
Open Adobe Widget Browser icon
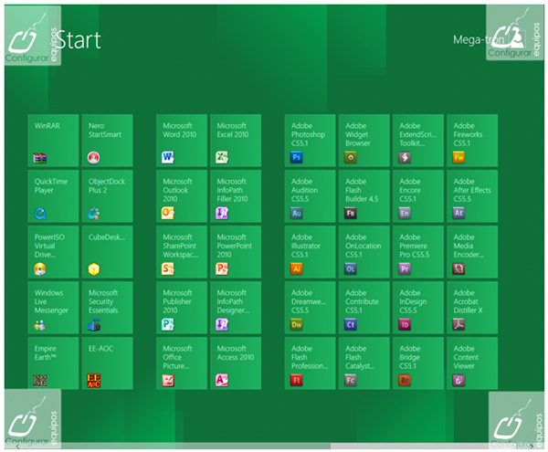(x=351, y=158)
